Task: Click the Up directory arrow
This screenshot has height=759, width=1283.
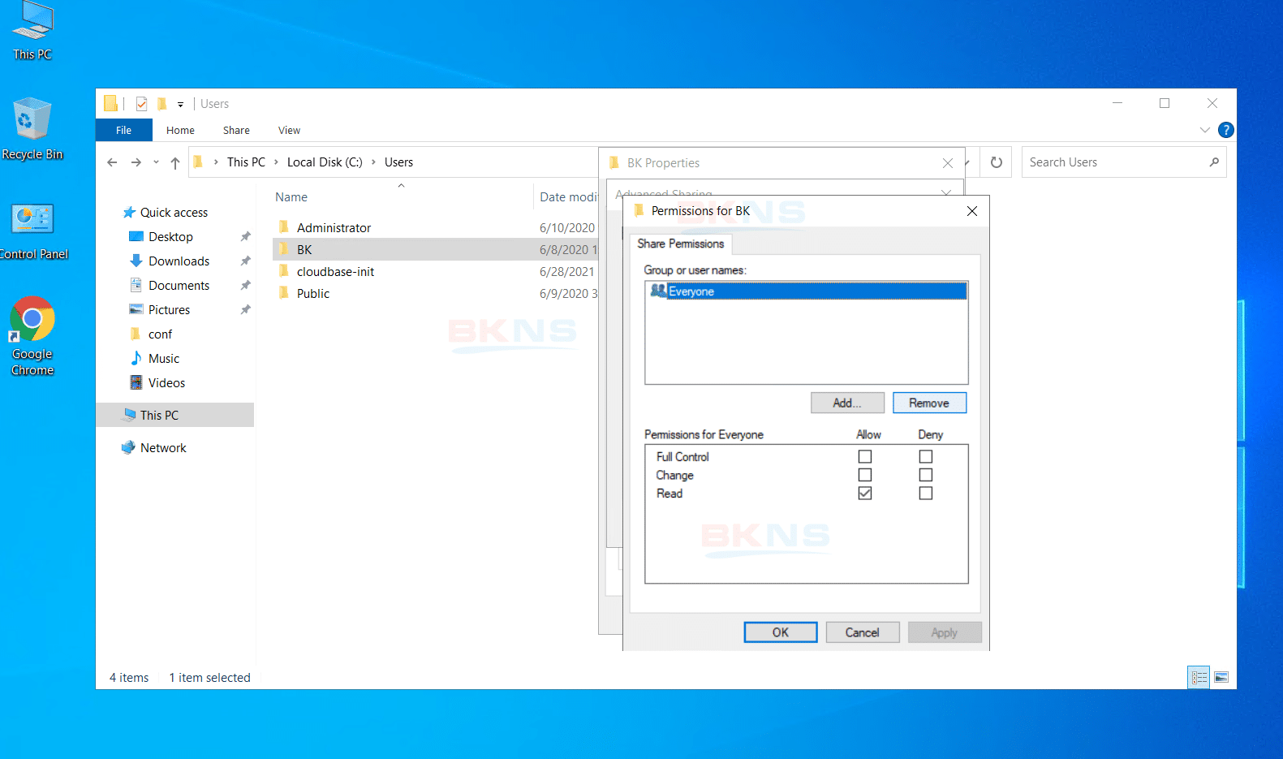Action: pos(175,162)
